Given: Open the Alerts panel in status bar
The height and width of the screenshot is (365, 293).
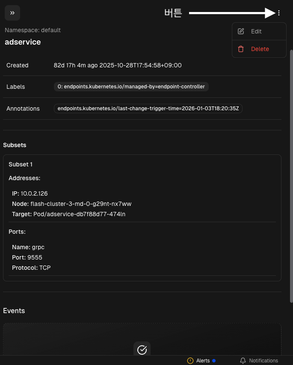Looking at the screenshot, I should tap(203, 361).
